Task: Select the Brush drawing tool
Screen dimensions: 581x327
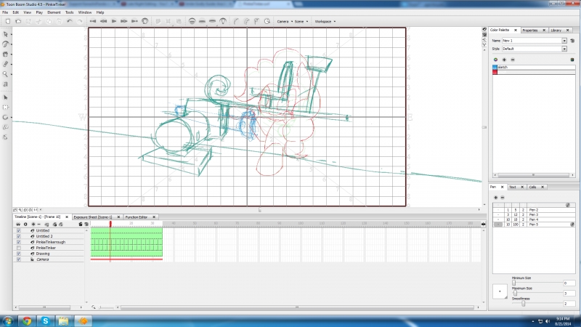Action: (6, 44)
